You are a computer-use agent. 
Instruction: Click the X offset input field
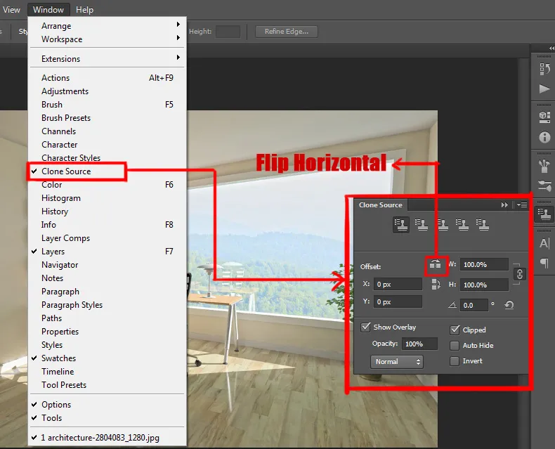[x=398, y=285]
